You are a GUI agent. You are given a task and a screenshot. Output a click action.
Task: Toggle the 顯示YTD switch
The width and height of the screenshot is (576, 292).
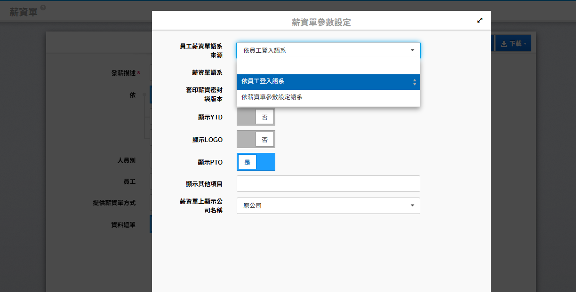[x=256, y=117]
